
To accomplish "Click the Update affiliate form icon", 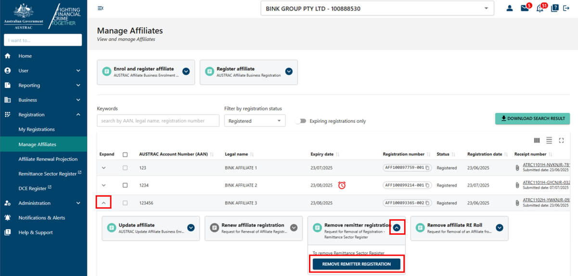I will coord(112,228).
